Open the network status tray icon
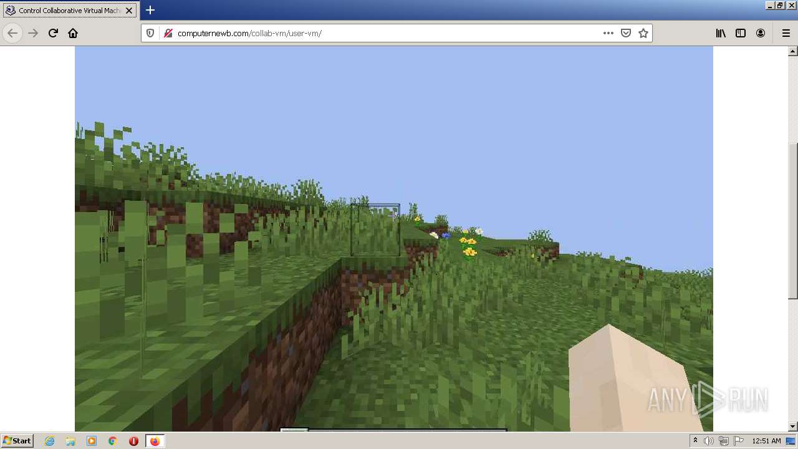The width and height of the screenshot is (798, 449). pos(724,441)
